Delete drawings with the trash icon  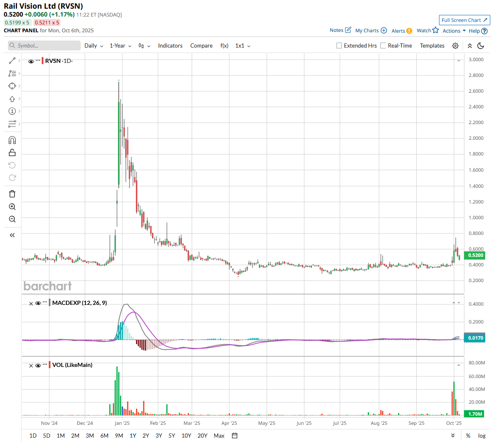tap(12, 194)
